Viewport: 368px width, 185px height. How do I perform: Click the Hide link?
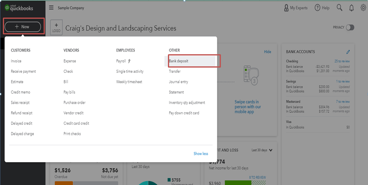click(267, 52)
